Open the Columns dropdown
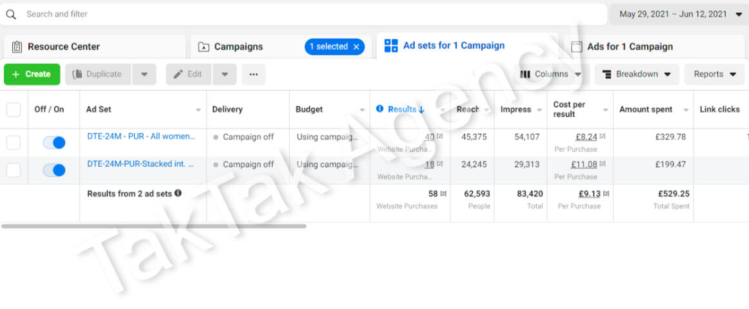The image size is (749, 309). 551,75
